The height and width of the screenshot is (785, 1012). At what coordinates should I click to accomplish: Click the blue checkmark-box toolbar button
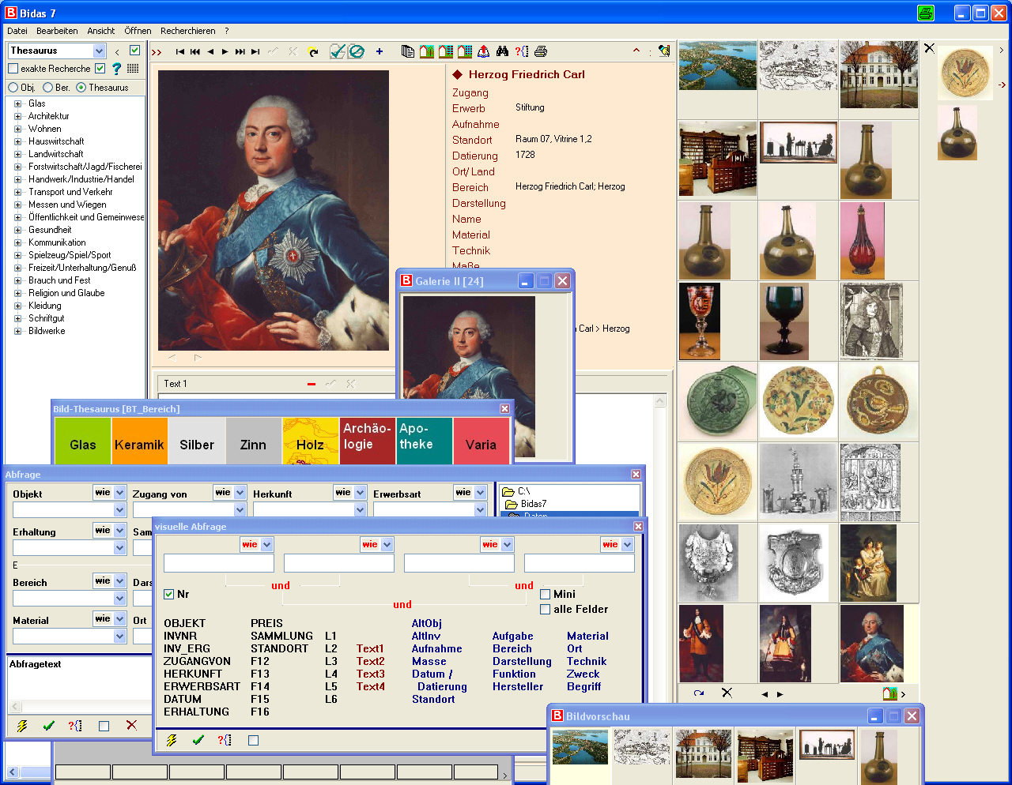(x=338, y=51)
